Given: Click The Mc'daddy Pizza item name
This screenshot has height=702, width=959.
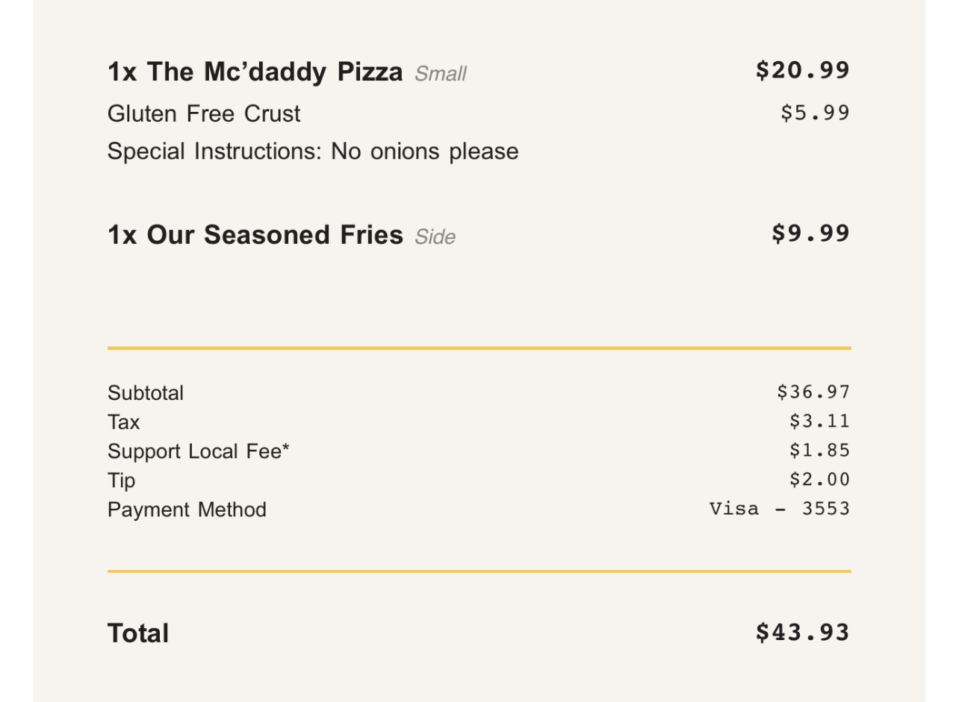Looking at the screenshot, I should (255, 72).
